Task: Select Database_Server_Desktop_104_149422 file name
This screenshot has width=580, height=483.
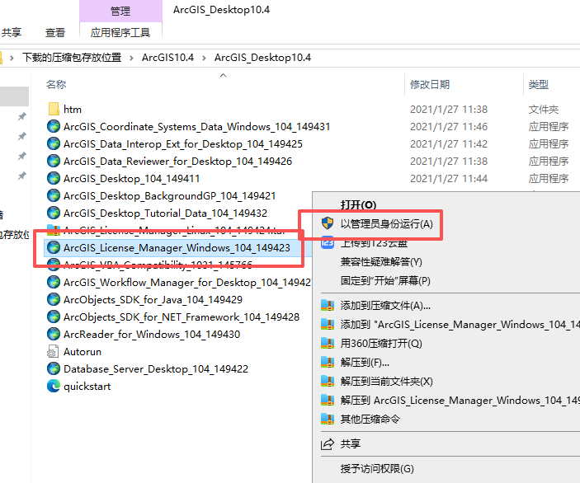Action: (156, 368)
